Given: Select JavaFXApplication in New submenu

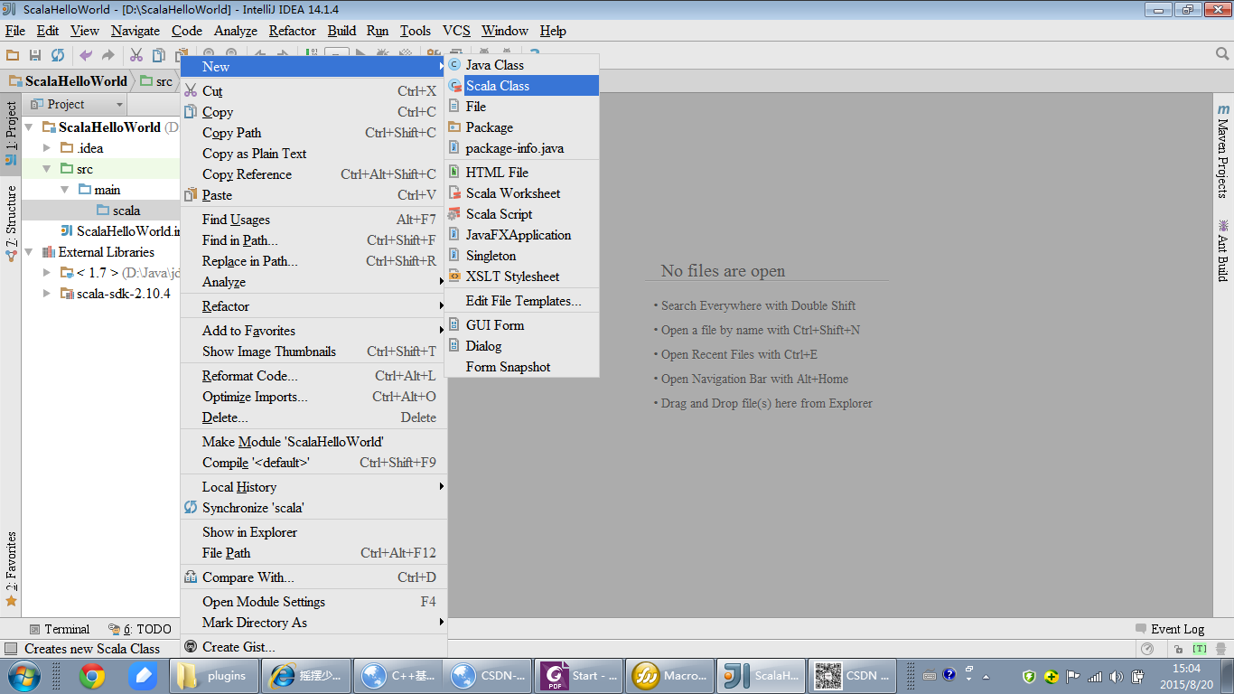Looking at the screenshot, I should (521, 235).
